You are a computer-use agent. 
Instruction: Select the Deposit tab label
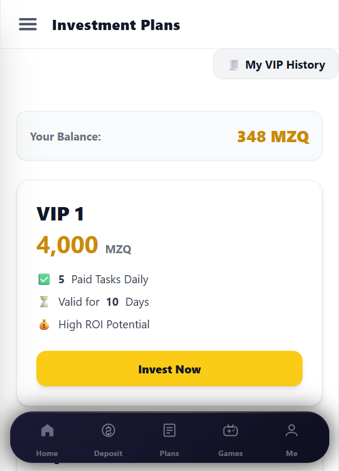click(108, 453)
